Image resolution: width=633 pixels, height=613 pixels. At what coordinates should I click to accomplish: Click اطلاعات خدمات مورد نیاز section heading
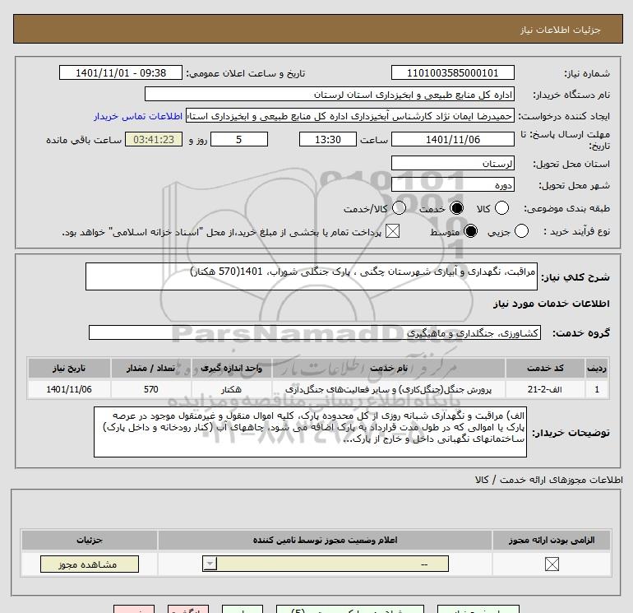point(552,304)
